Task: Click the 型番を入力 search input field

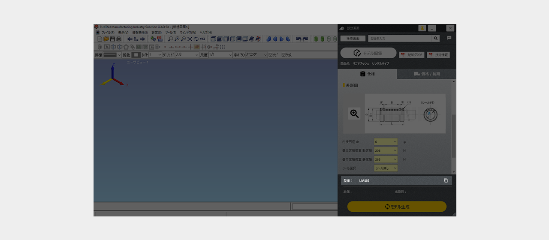Action: (x=399, y=39)
